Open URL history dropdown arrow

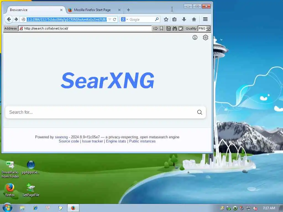110,20
